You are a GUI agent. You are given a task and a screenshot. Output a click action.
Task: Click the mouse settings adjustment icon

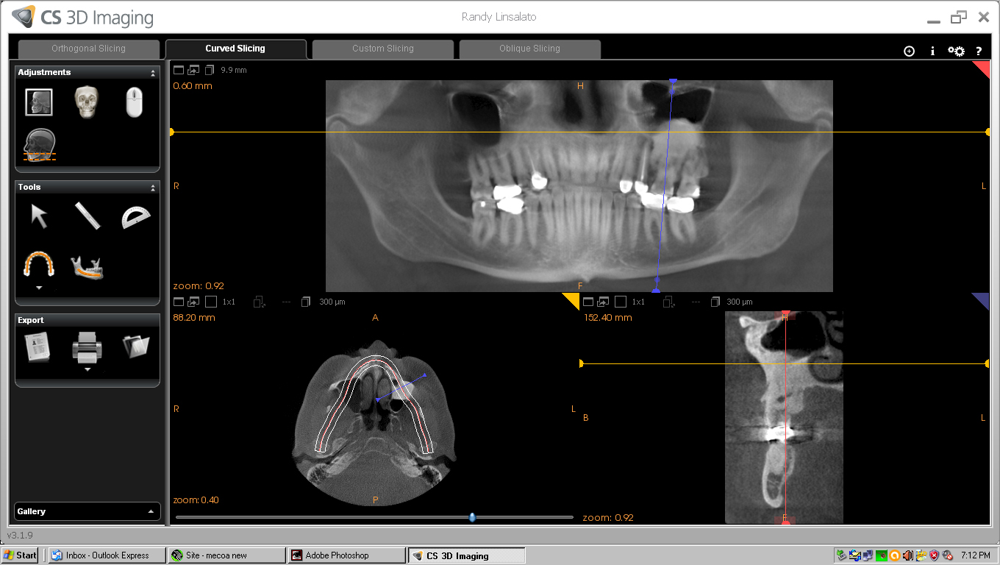(x=134, y=102)
